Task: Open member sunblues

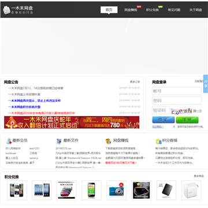Action: [11, 153]
